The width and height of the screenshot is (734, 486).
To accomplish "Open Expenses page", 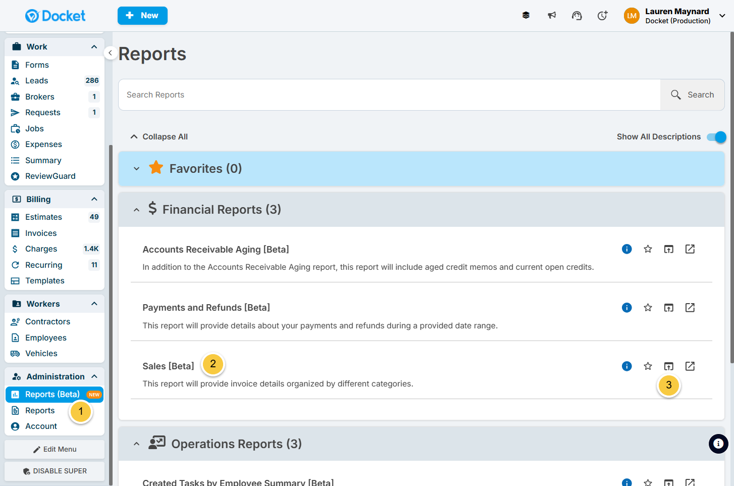I will [x=55, y=144].
